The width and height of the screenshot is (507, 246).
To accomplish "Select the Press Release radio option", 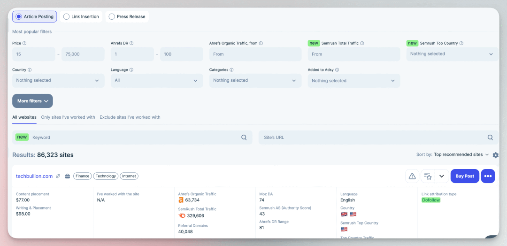I will pyautogui.click(x=127, y=16).
